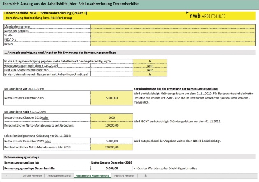
Task: Switch to the Antragsberechtigung sheet tab
Action: click(59, 176)
